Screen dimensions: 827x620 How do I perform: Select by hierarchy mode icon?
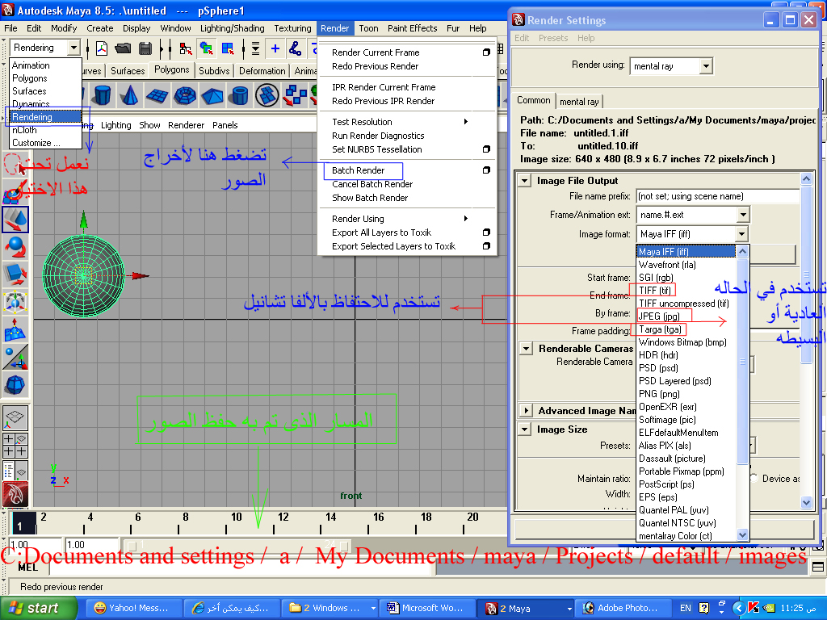tap(185, 48)
